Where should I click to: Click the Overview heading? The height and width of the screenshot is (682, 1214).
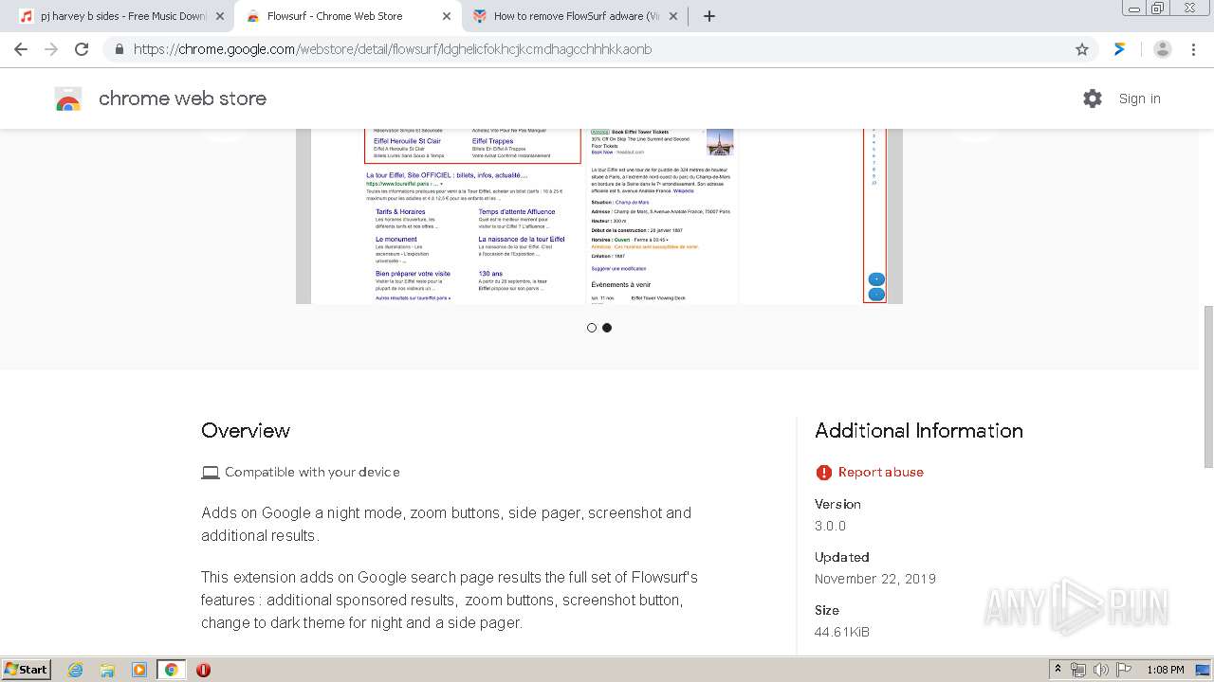point(246,430)
